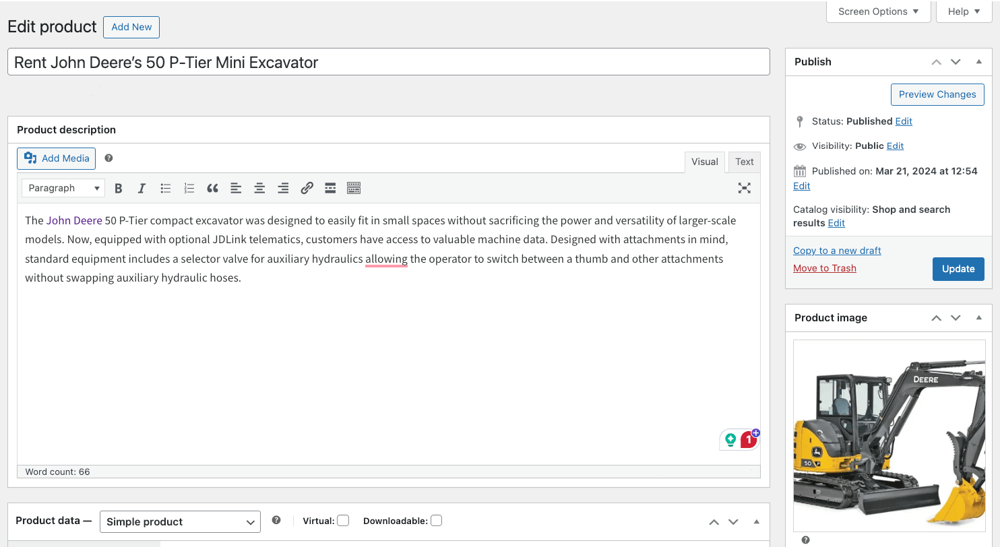The width and height of the screenshot is (1000, 547).
Task: Click the help icon beside Add Media
Action: point(108,158)
